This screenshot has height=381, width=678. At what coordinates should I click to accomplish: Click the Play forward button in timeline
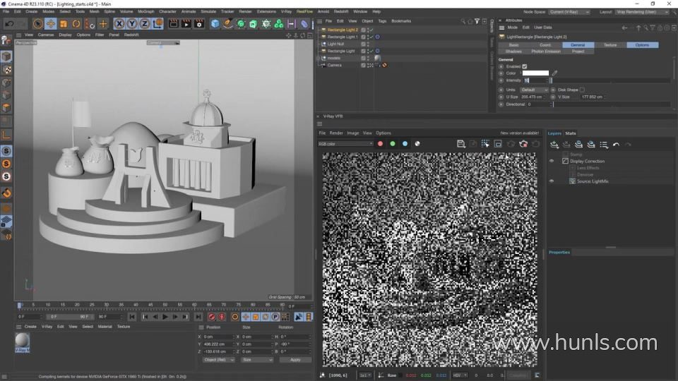pos(165,317)
